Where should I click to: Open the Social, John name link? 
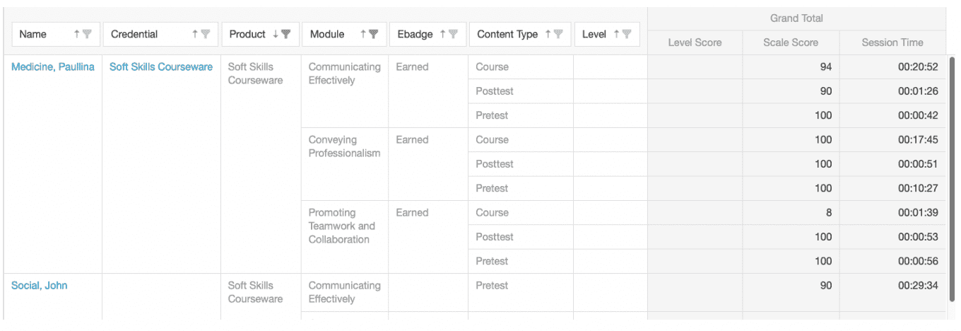coord(40,286)
